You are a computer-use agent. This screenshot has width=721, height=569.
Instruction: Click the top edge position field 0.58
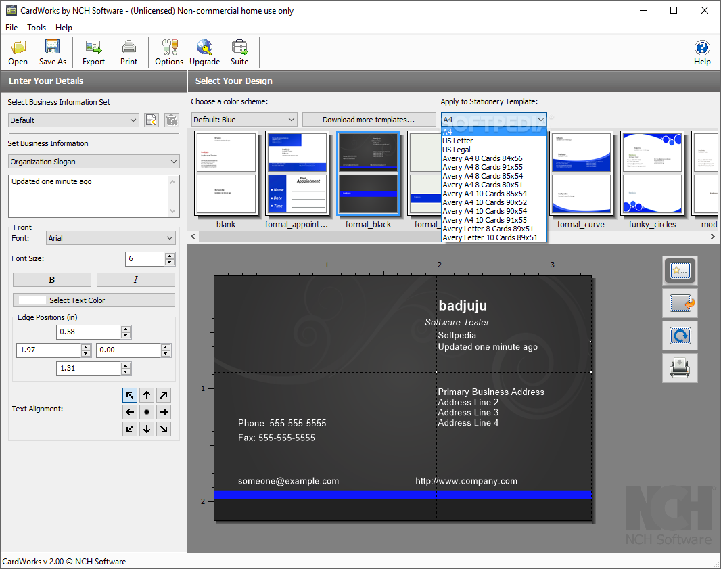(x=89, y=332)
